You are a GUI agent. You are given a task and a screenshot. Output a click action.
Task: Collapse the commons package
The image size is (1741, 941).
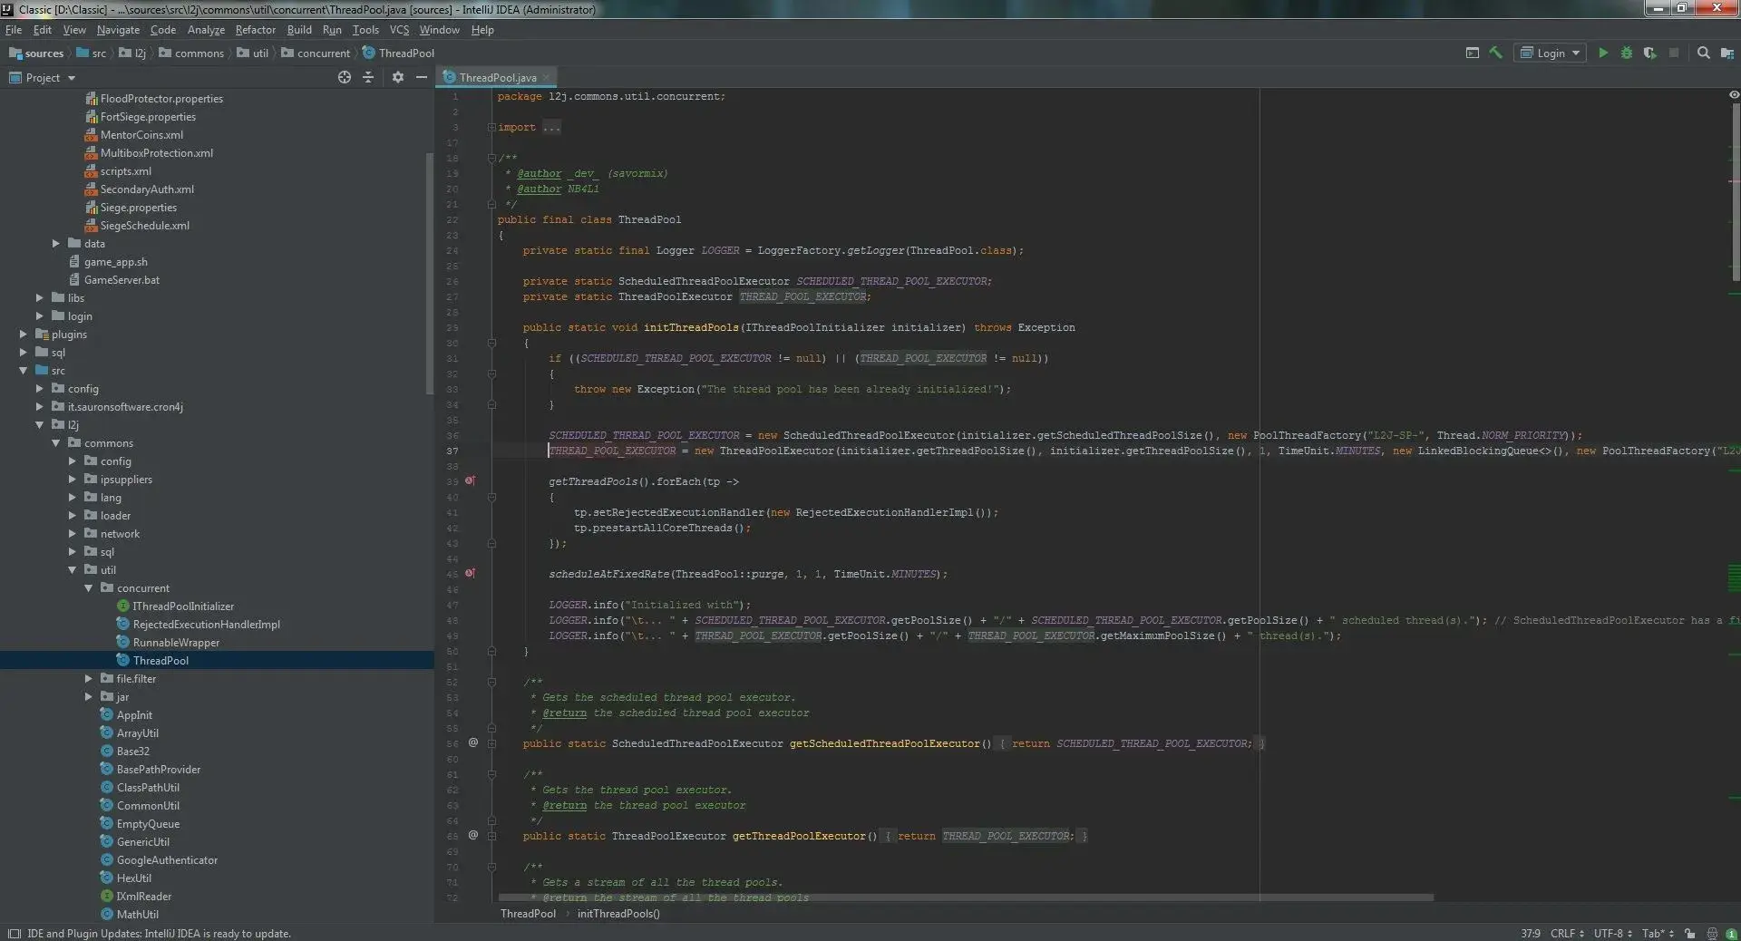[x=55, y=442]
